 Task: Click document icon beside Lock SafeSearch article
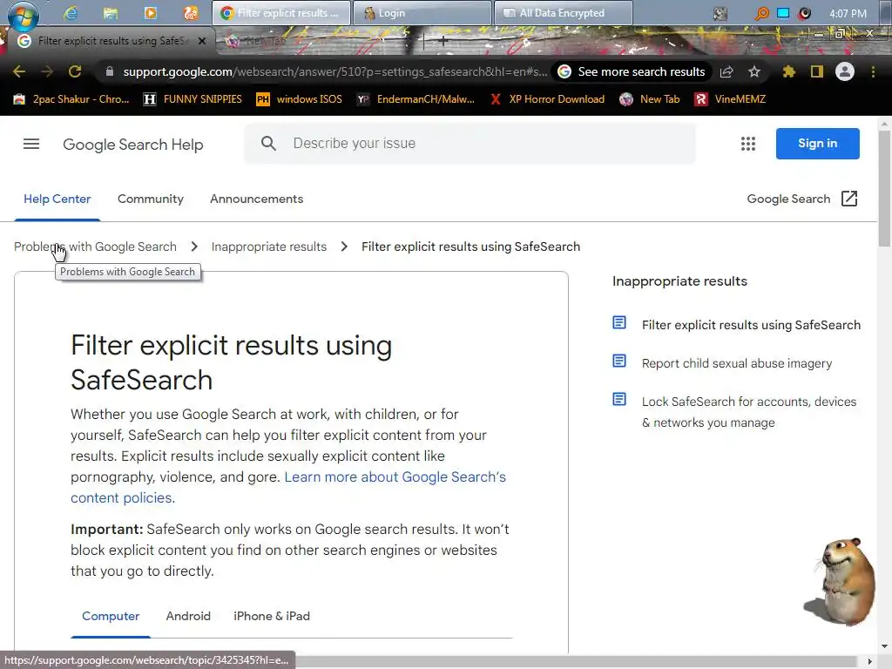pyautogui.click(x=619, y=399)
